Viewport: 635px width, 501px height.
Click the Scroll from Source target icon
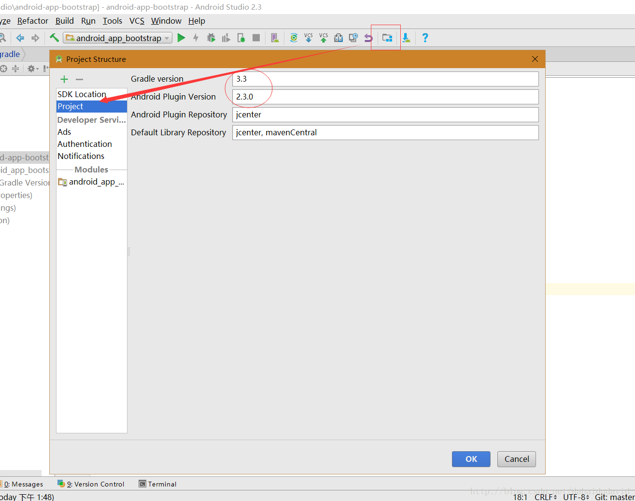pyautogui.click(x=3, y=69)
